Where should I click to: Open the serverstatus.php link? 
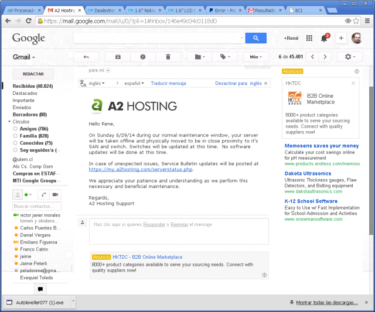(x=141, y=169)
